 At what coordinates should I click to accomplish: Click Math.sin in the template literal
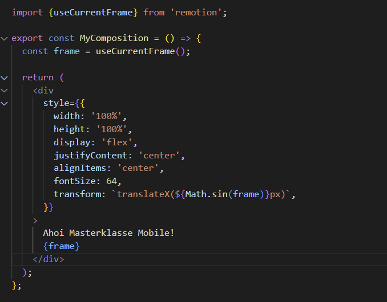(x=206, y=194)
